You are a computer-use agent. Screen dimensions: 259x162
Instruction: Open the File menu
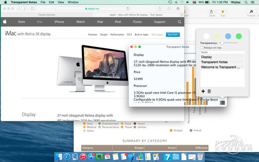[x=43, y=2]
